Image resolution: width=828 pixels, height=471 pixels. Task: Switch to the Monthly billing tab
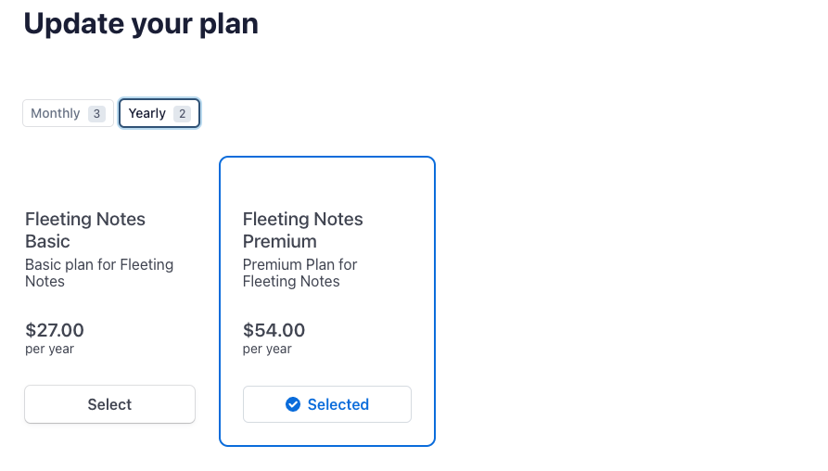point(56,113)
